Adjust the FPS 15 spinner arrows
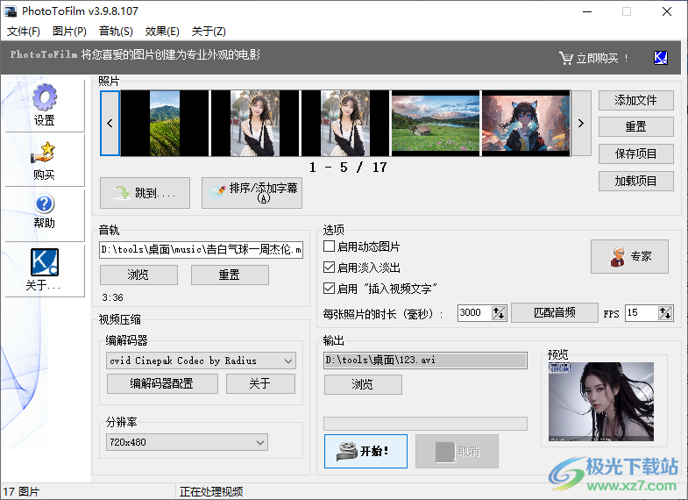The width and height of the screenshot is (688, 500). tap(665, 313)
